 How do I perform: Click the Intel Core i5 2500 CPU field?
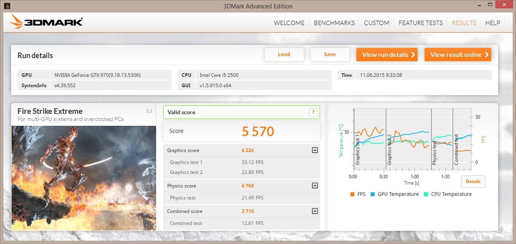point(264,75)
